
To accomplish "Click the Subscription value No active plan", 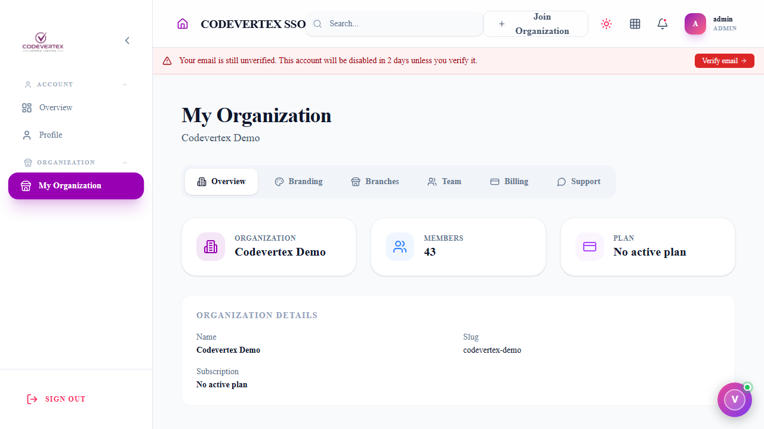I will 222,385.
